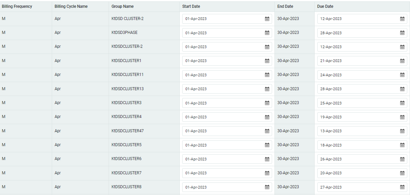Open Start Date calendar for KtDSD CLUSTER-2
The image size is (410, 195).
tap(267, 19)
